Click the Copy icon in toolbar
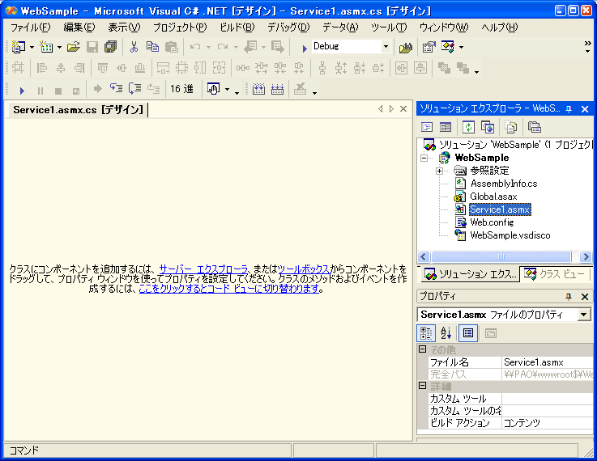Viewport: 597px width, 461px height. [152, 47]
